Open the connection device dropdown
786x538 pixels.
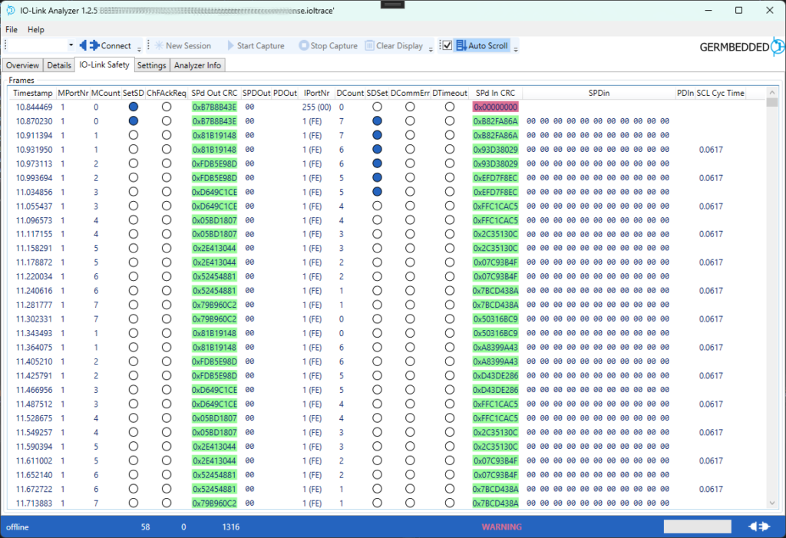coord(71,45)
